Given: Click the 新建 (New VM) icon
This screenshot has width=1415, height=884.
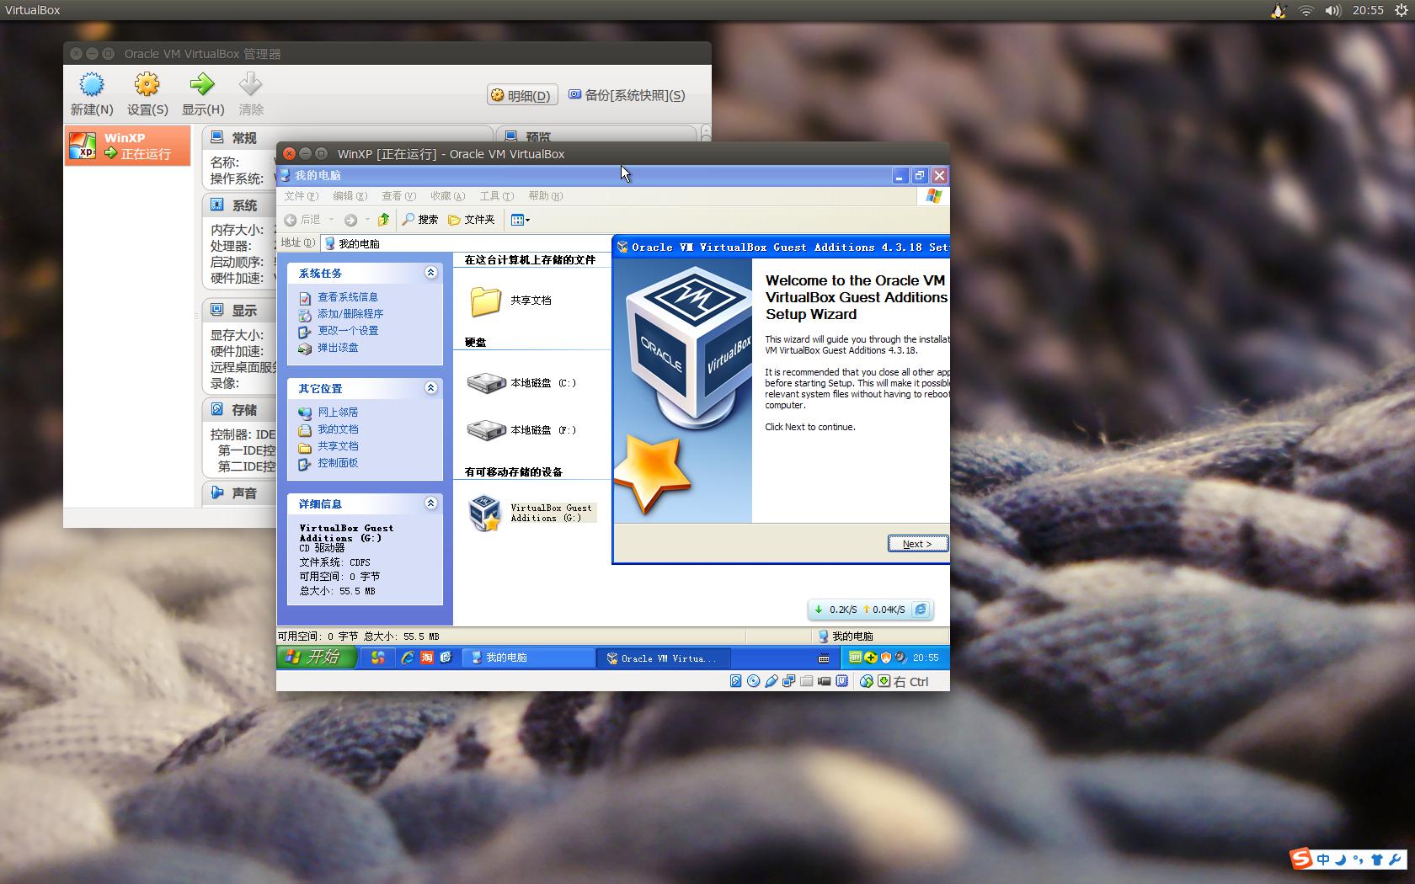Looking at the screenshot, I should click(x=92, y=84).
